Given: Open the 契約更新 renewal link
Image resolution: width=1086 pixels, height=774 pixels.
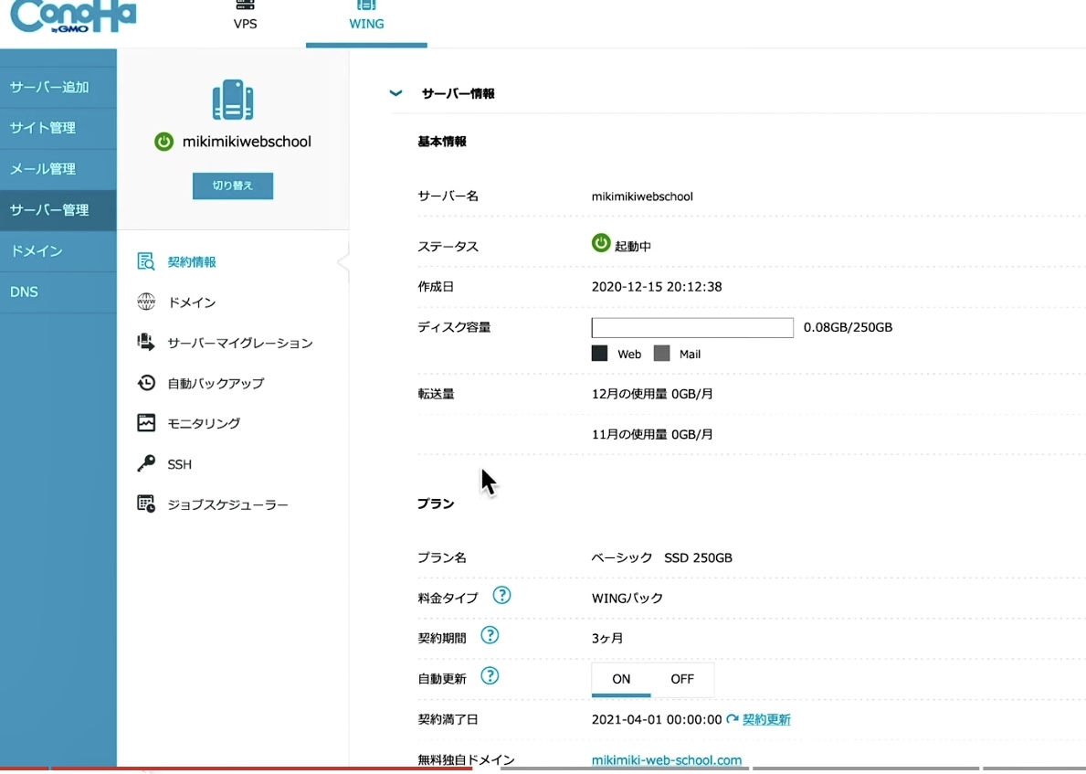Looking at the screenshot, I should pos(766,719).
